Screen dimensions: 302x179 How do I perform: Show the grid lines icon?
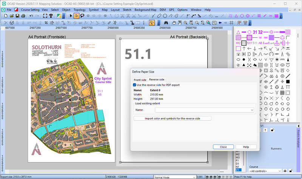point(231,23)
